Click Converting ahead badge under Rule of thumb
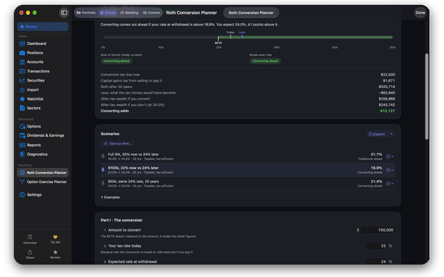 pos(117,61)
